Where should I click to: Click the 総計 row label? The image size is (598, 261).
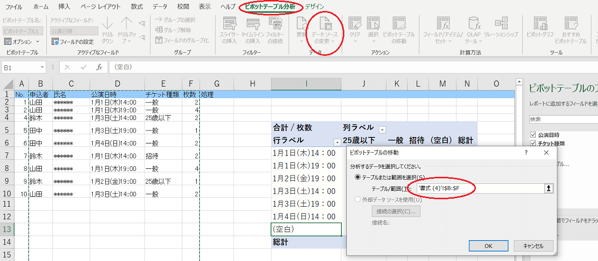click(x=306, y=242)
